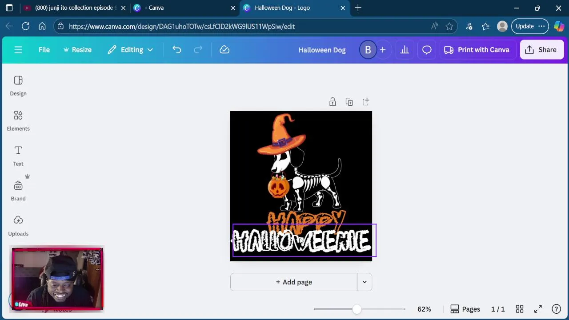Image resolution: width=569 pixels, height=320 pixels.
Task: Click the browser Update button
Action: pyautogui.click(x=530, y=26)
